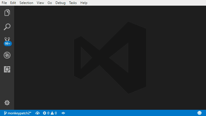
Task: Show the errors count in status bar
Action: [x=46, y=113]
